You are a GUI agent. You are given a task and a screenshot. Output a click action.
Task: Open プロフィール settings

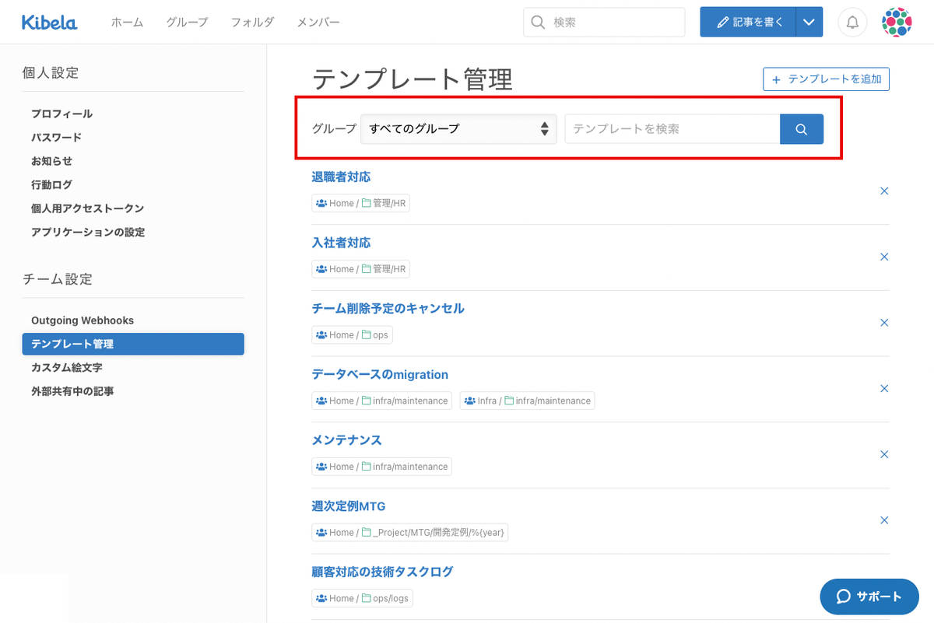[x=61, y=114]
